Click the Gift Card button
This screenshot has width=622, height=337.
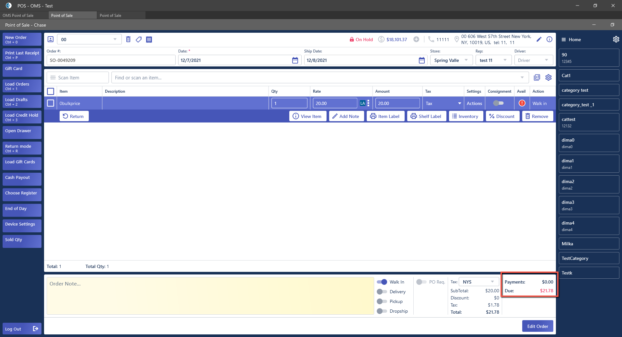tap(22, 70)
